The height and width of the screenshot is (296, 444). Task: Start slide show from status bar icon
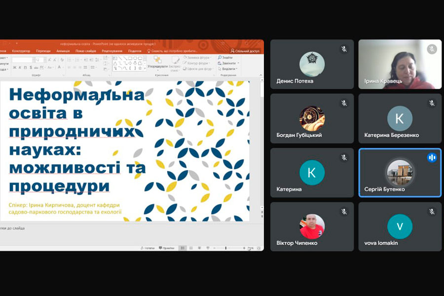pyautogui.click(x=208, y=248)
